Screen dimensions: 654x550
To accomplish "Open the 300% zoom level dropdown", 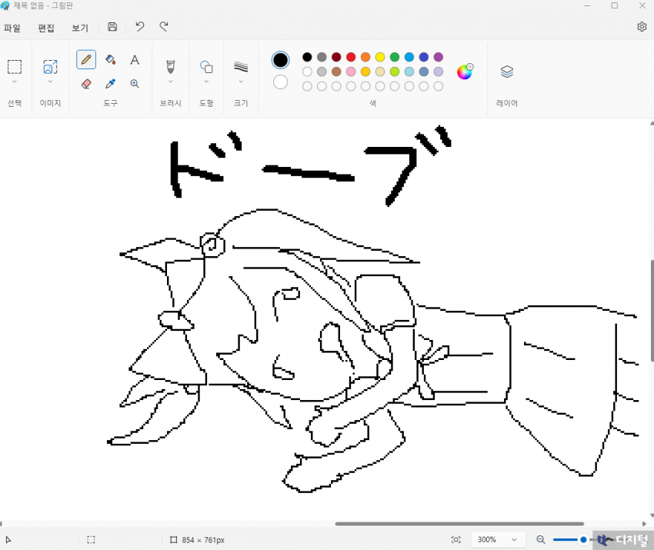I will (x=498, y=539).
